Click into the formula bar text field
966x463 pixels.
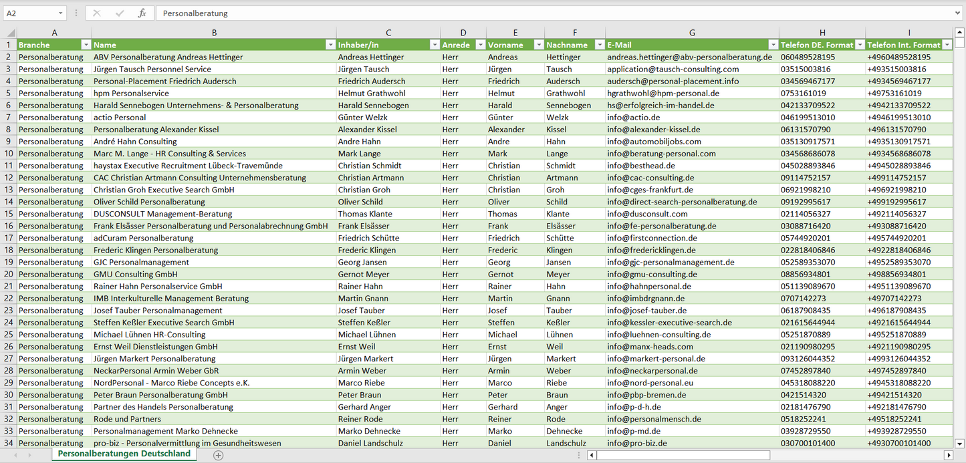(535, 13)
